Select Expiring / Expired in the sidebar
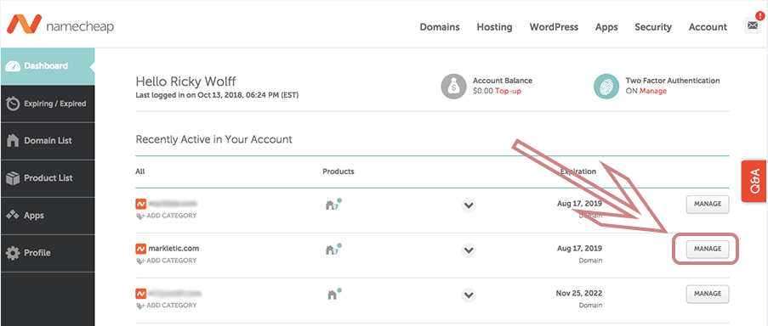The image size is (768, 326). [x=48, y=104]
